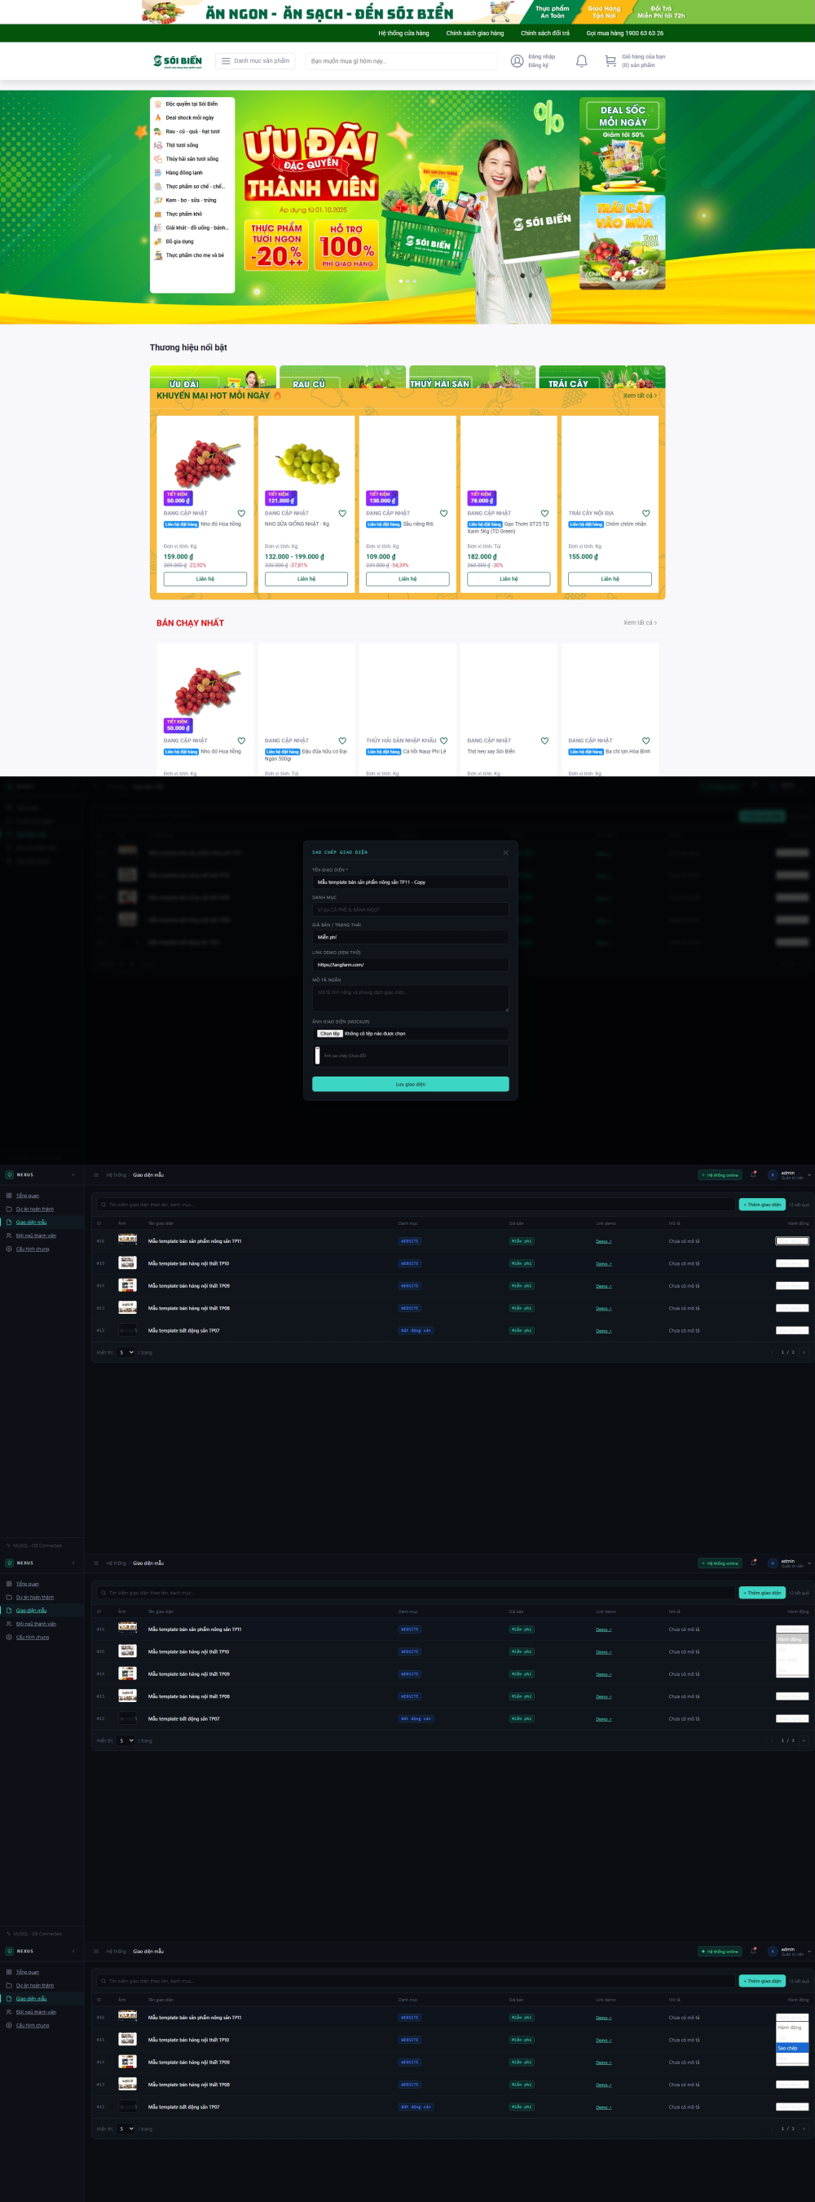Click Đăng nhập link

(x=542, y=56)
